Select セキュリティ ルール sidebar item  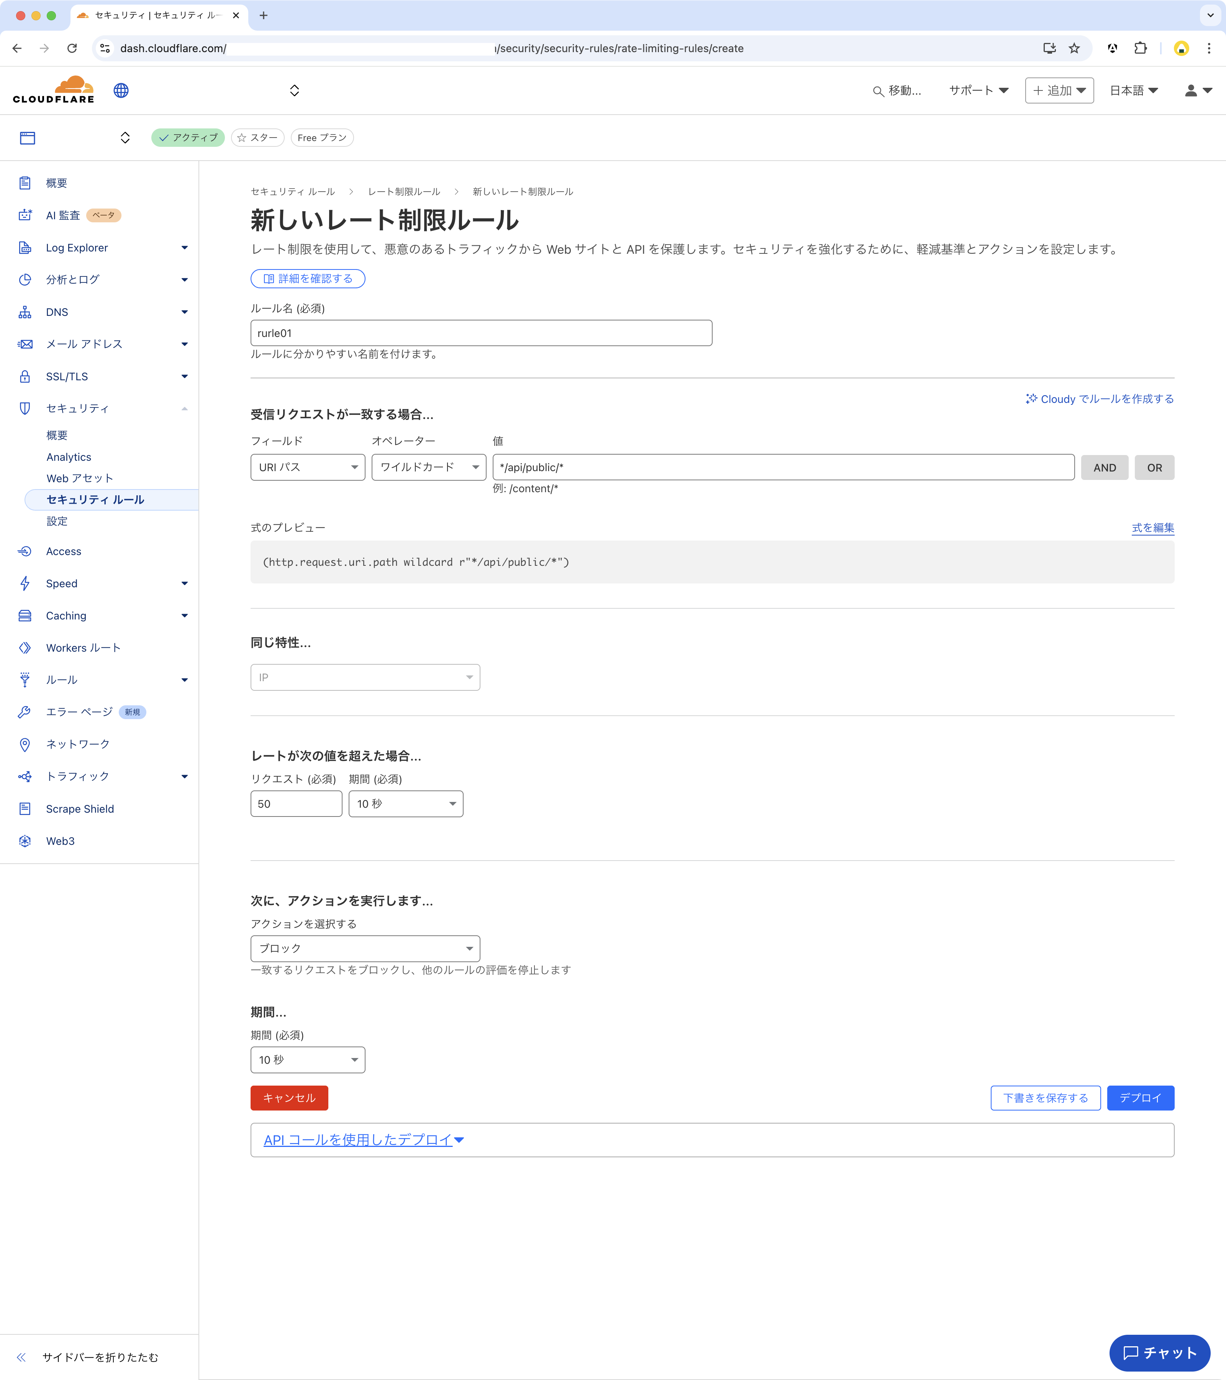click(x=111, y=499)
